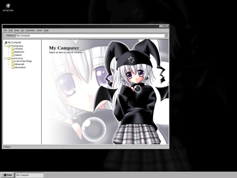Open the Favorites menu
The height and width of the screenshot is (178, 237).
tap(30, 30)
